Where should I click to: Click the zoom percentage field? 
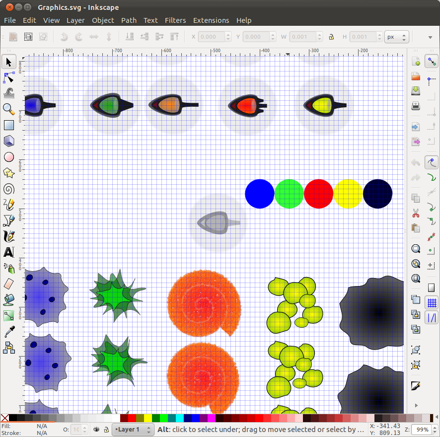422,429
